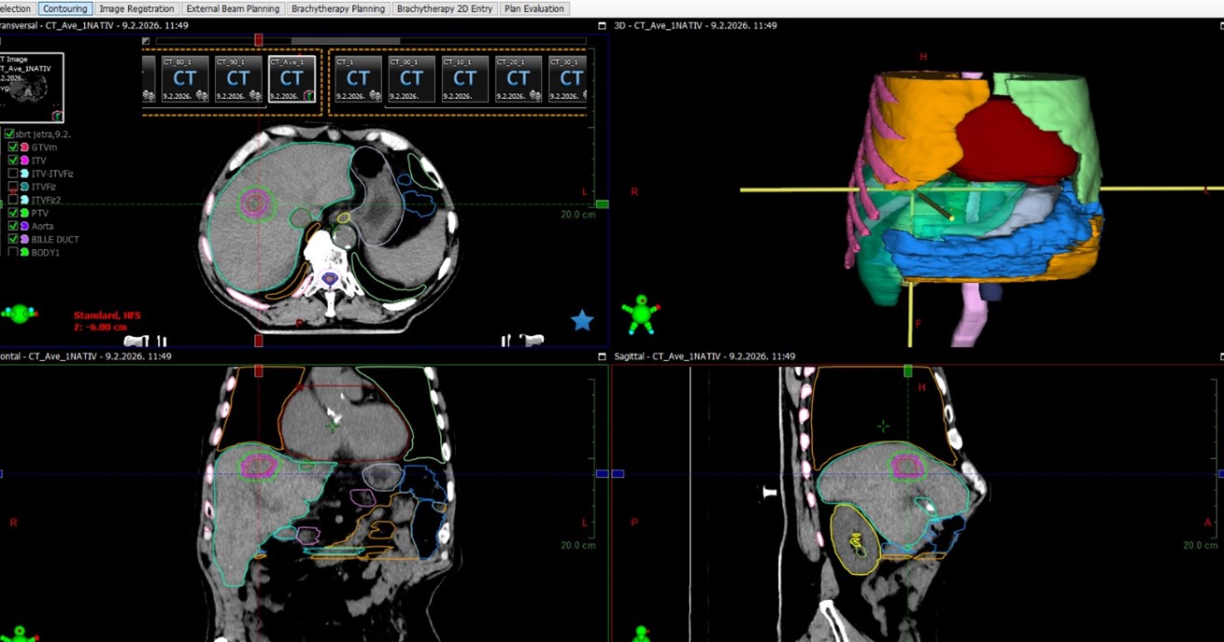Screen dimensions: 1224x642
Task: Maximize the Sagittal view panel
Action: click(x=602, y=356)
